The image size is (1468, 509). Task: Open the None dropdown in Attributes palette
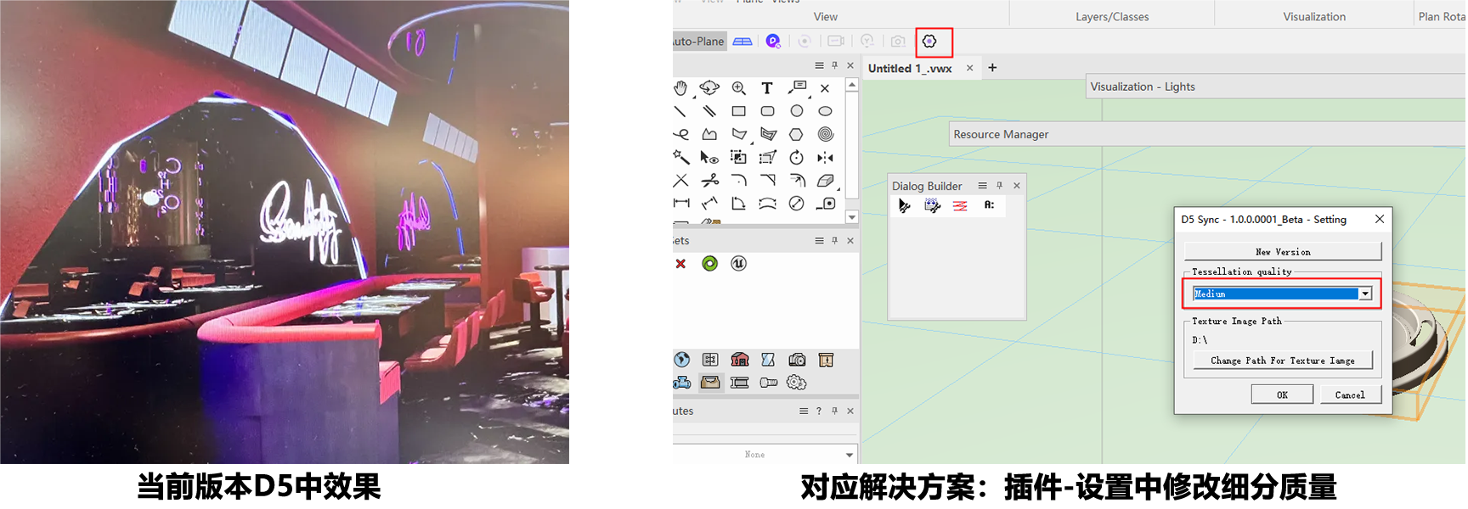(x=765, y=455)
